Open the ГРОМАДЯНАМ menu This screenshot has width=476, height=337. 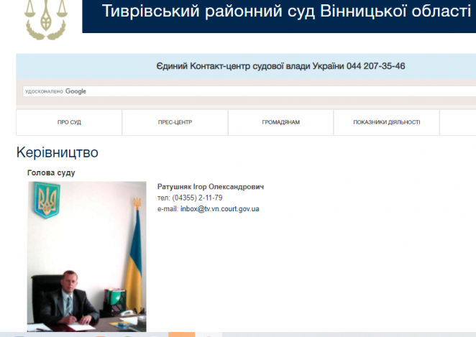click(281, 122)
